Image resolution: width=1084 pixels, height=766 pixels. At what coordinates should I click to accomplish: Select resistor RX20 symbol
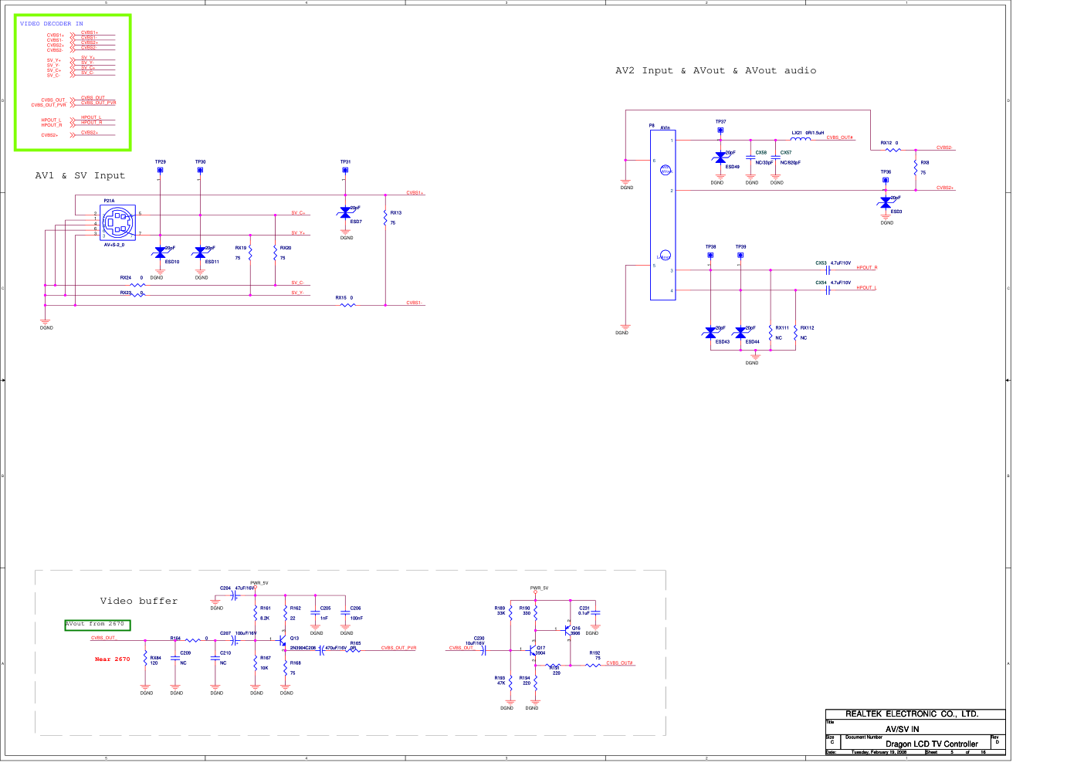(x=275, y=253)
